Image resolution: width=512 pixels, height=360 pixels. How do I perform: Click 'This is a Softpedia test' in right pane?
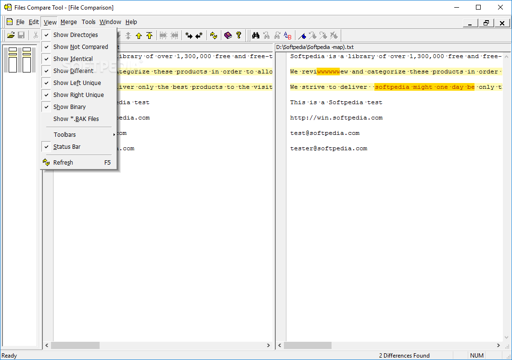[x=336, y=102]
